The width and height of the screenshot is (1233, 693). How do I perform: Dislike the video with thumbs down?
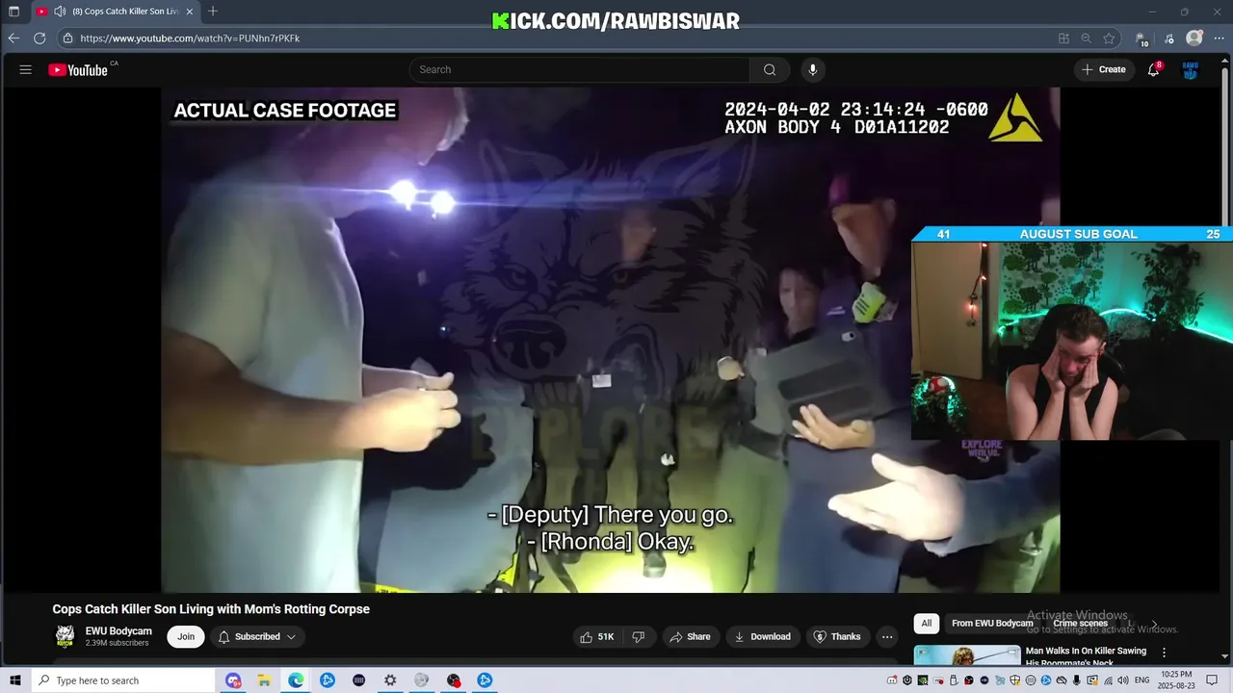[x=638, y=636]
